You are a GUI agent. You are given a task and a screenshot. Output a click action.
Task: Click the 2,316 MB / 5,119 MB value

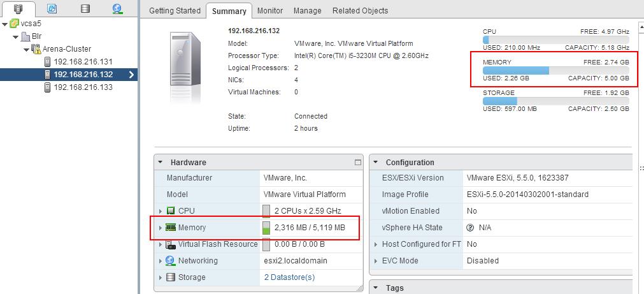[x=310, y=228]
